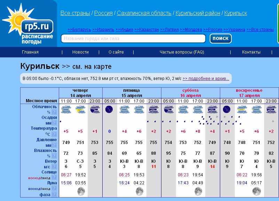Viewport: 279px width, 201px height.
Task: Click the rp5.ru sun logo
Action: tap(28, 24)
